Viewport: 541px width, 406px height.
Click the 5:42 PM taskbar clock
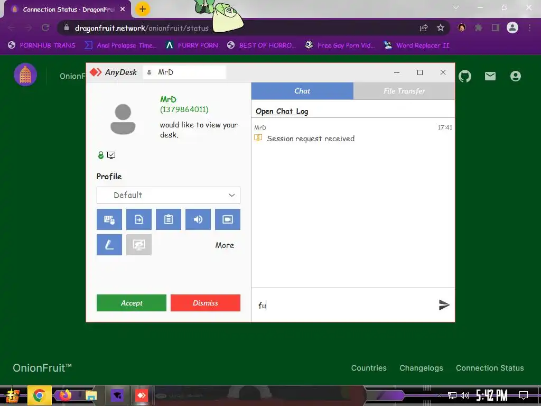pyautogui.click(x=492, y=395)
